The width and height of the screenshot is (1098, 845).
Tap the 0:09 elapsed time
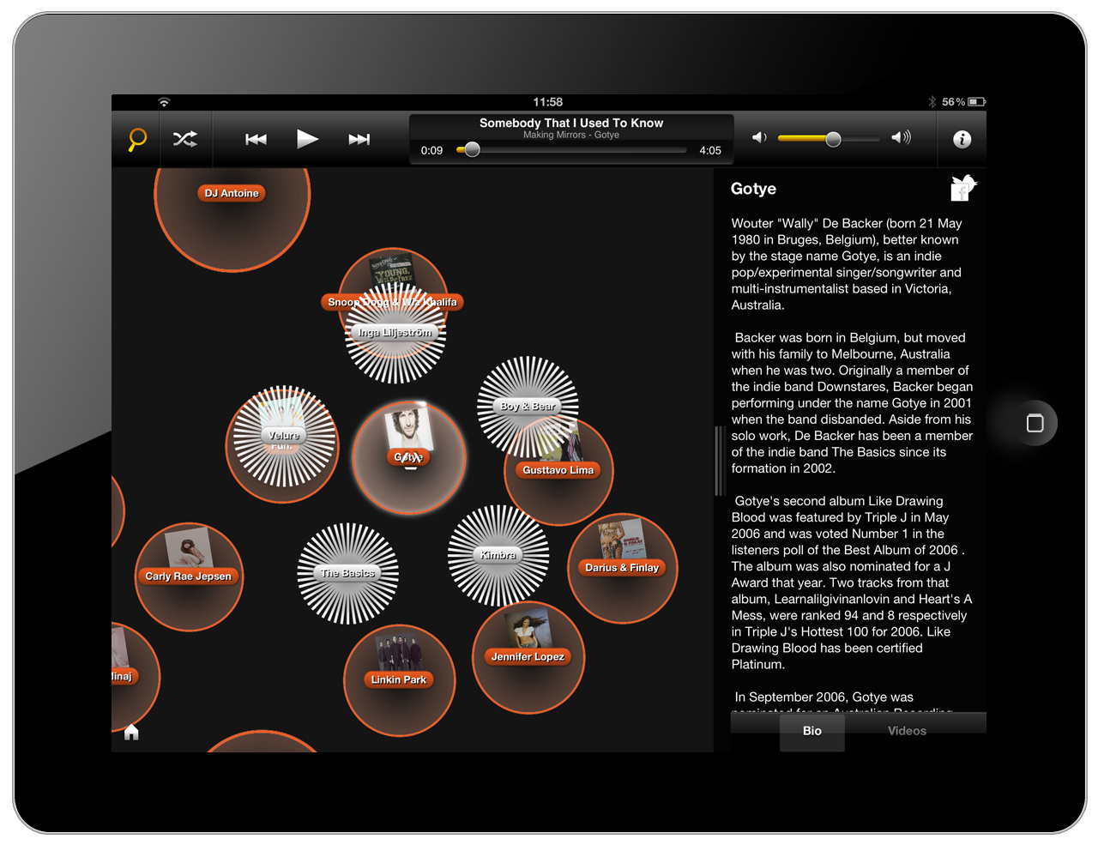coord(431,151)
